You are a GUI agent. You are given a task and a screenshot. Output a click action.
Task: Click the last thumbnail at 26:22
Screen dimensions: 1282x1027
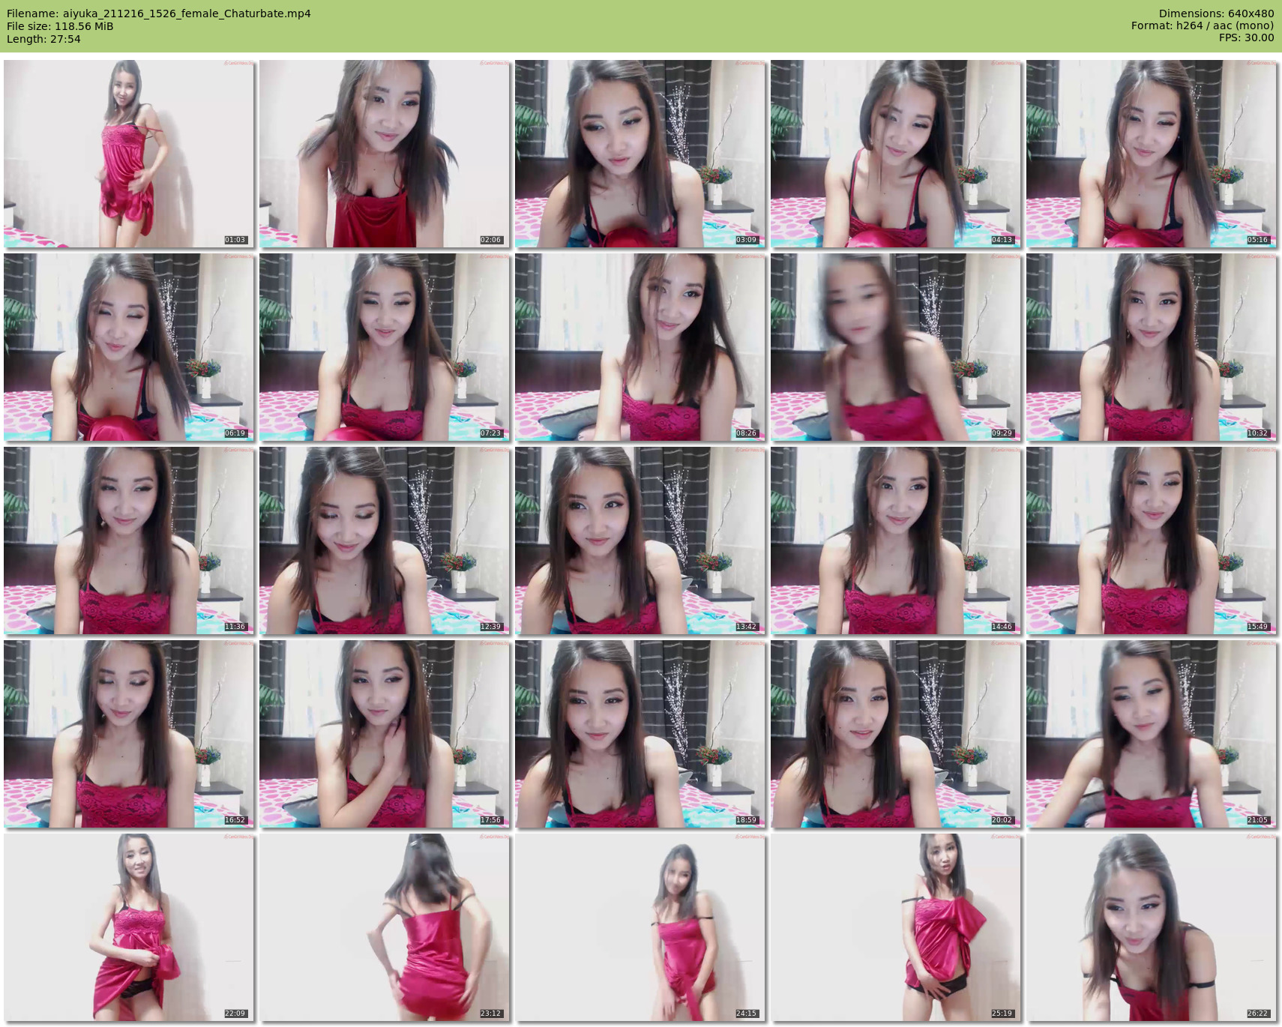coord(1152,927)
